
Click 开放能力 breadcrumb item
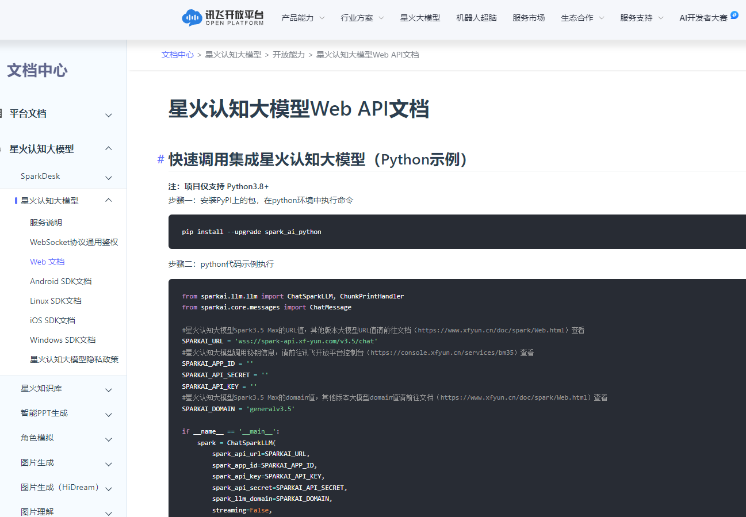[x=289, y=55]
